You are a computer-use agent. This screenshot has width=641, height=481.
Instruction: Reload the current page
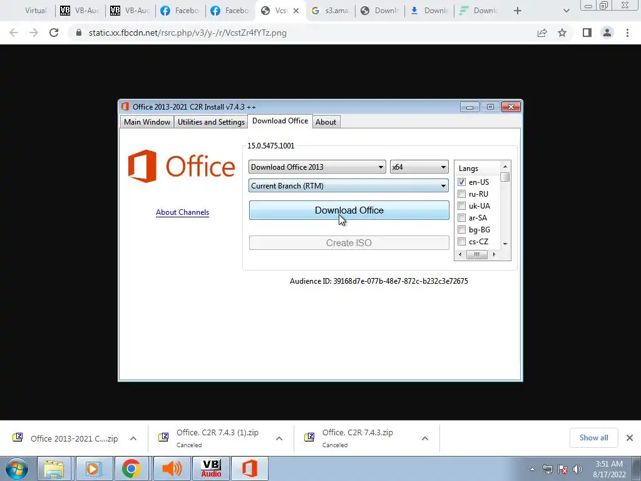tap(54, 33)
